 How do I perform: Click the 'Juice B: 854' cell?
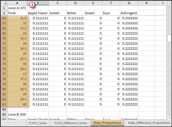17,114
